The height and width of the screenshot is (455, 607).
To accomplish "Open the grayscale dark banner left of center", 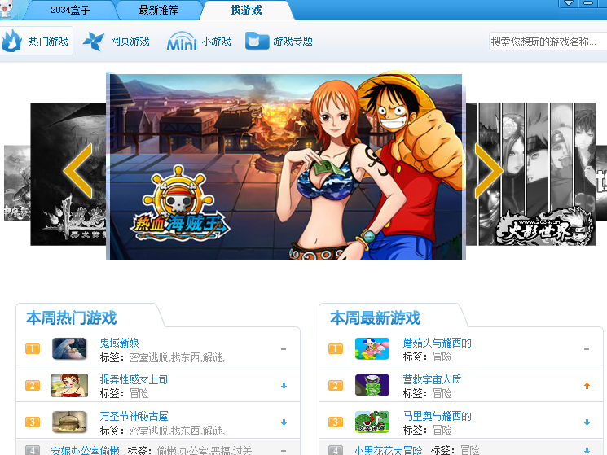I will pos(68,174).
